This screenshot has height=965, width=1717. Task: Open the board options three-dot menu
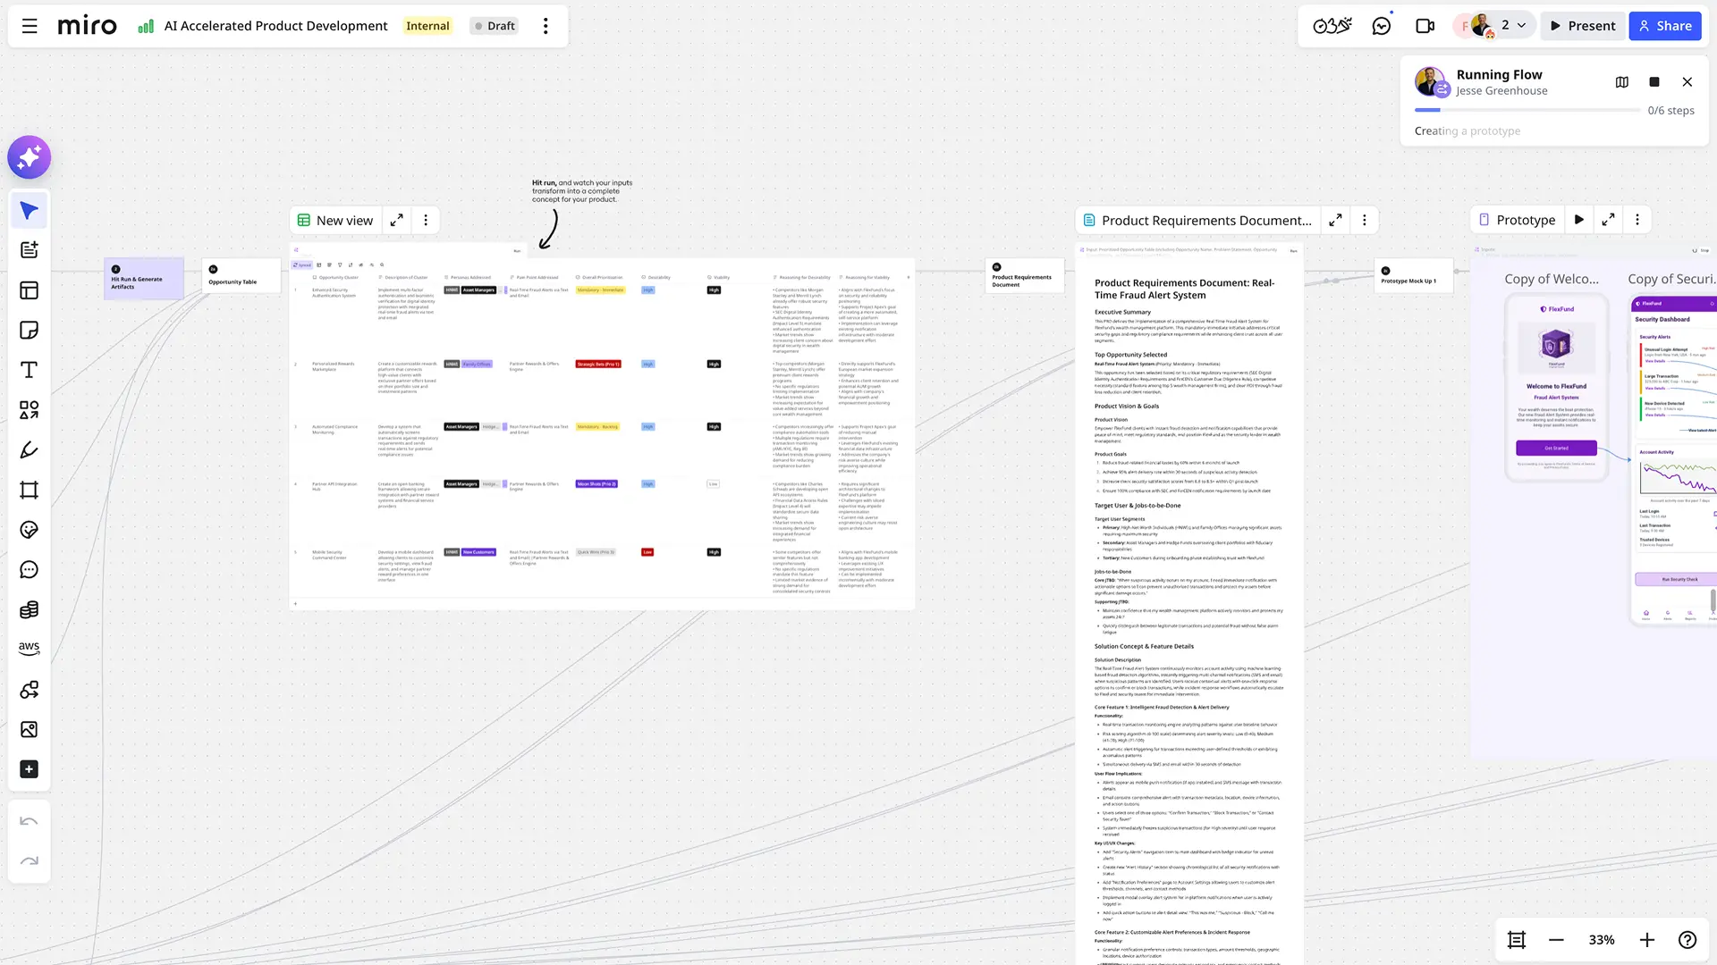tap(546, 26)
